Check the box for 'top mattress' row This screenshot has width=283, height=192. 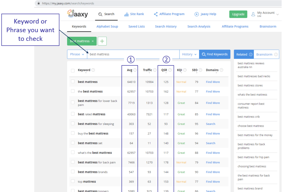73,181
